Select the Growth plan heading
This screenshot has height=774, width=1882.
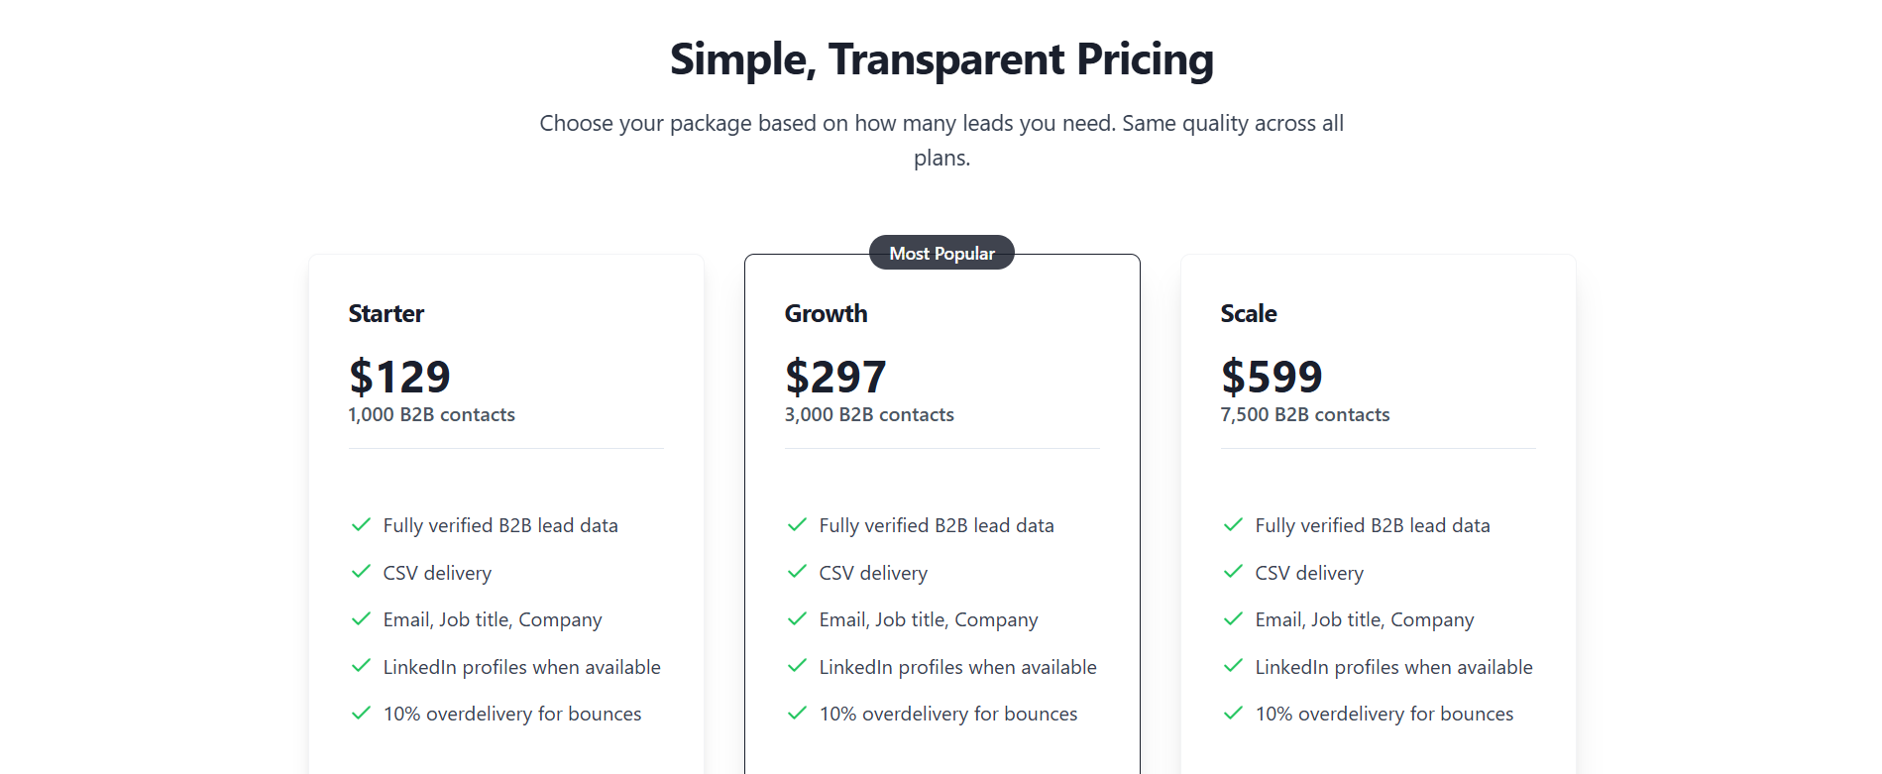826,313
